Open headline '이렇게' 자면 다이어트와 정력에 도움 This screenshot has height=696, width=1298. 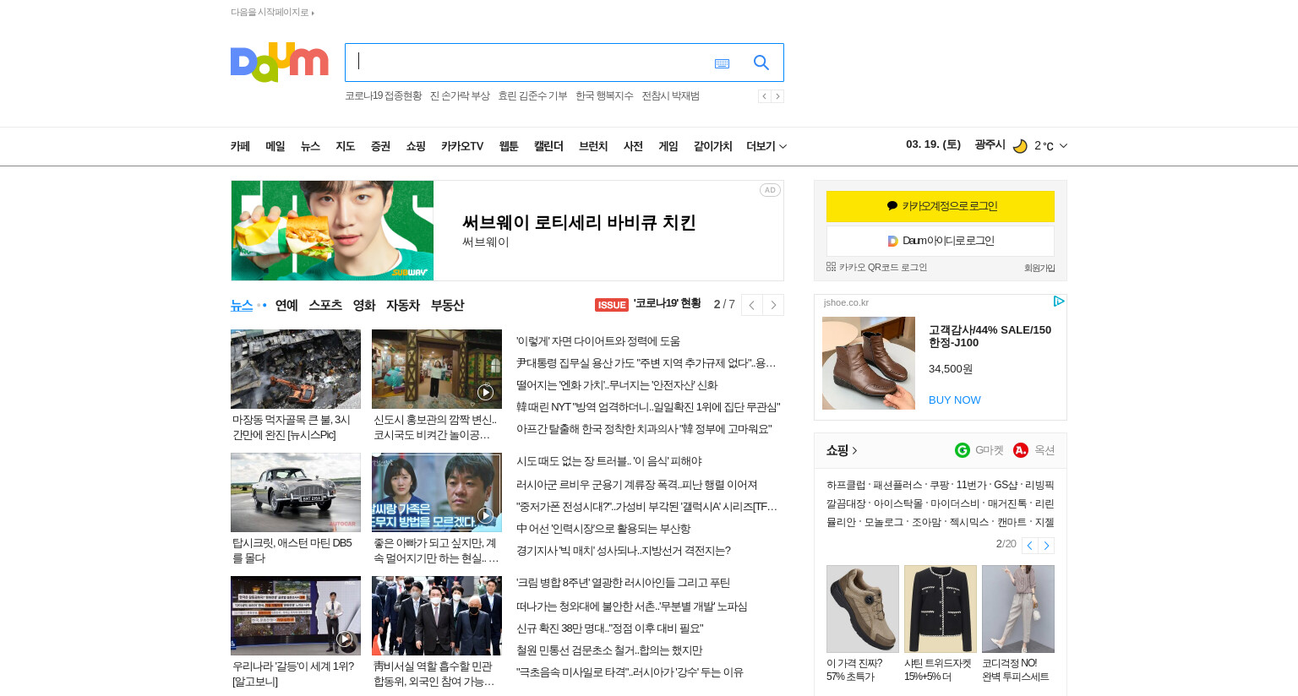tap(598, 341)
